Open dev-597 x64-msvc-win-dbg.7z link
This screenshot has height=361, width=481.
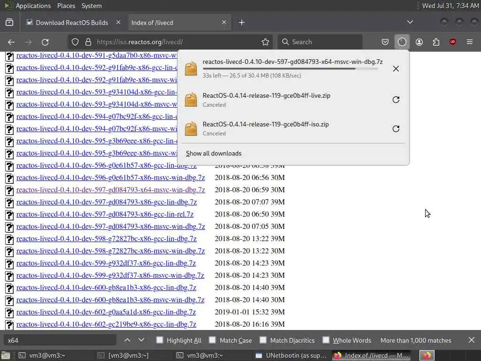[111, 190]
